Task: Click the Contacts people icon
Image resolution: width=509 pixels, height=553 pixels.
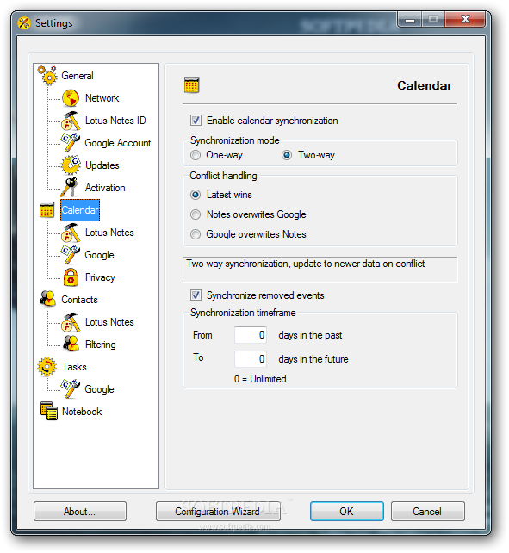Action: pyautogui.click(x=47, y=300)
